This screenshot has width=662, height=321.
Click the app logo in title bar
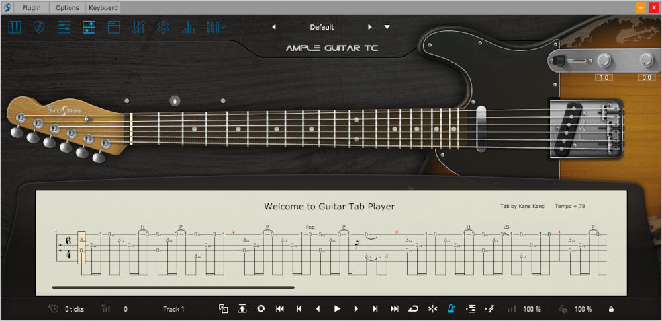coord(7,7)
